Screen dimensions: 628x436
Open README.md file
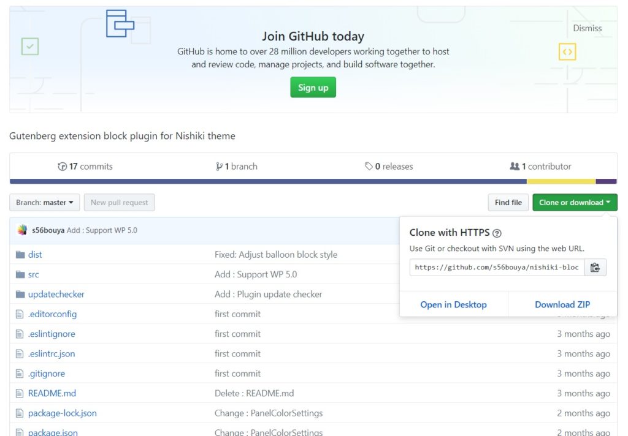coord(52,393)
